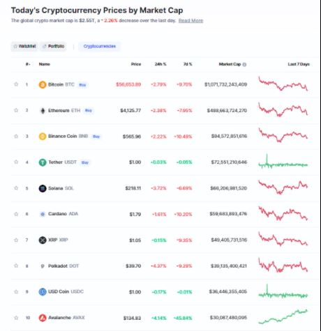Sort by the 24h % column header
321x331 pixels.
tap(160, 64)
